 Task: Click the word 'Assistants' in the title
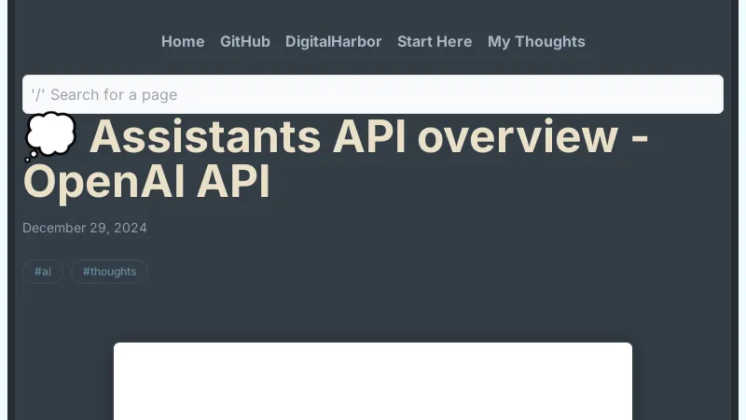204,137
